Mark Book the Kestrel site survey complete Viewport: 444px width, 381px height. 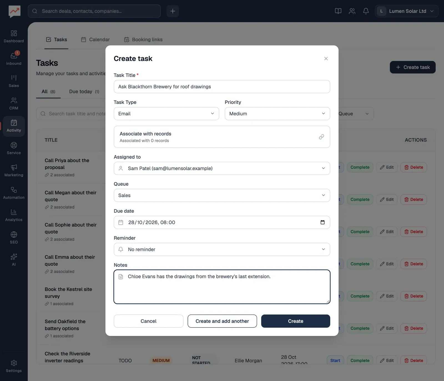(360, 296)
